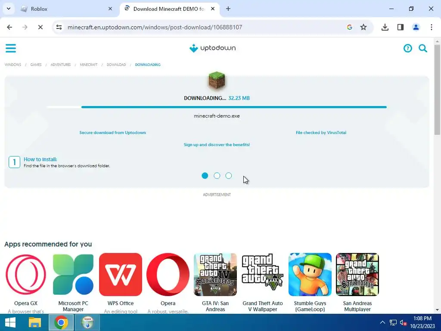This screenshot has height=331, width=441.
Task: Open the Opera GX app icon
Action: [26, 275]
